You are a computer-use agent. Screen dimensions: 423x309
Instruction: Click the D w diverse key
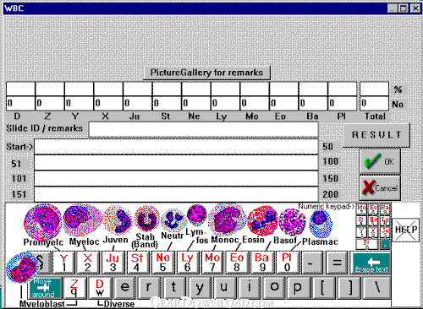(x=100, y=288)
